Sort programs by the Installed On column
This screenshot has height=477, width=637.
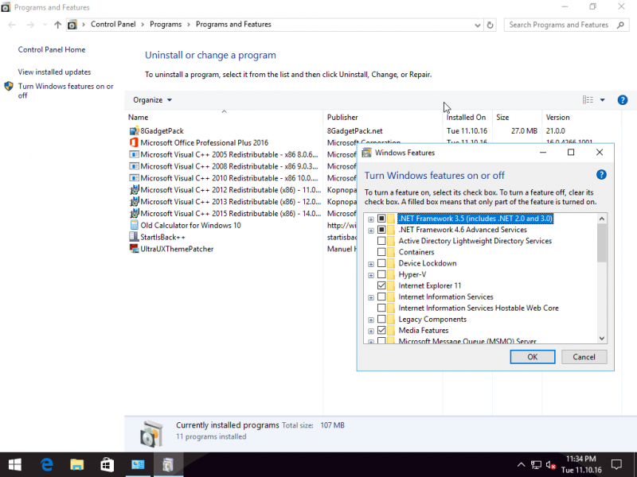tap(467, 117)
